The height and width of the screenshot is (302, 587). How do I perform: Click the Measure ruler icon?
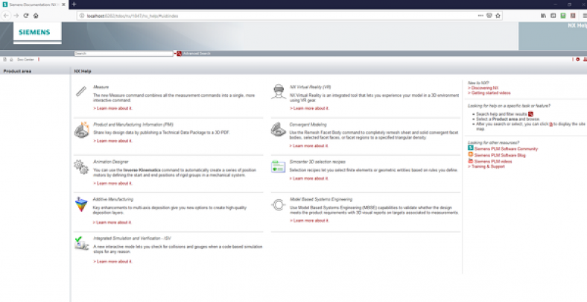tap(81, 92)
